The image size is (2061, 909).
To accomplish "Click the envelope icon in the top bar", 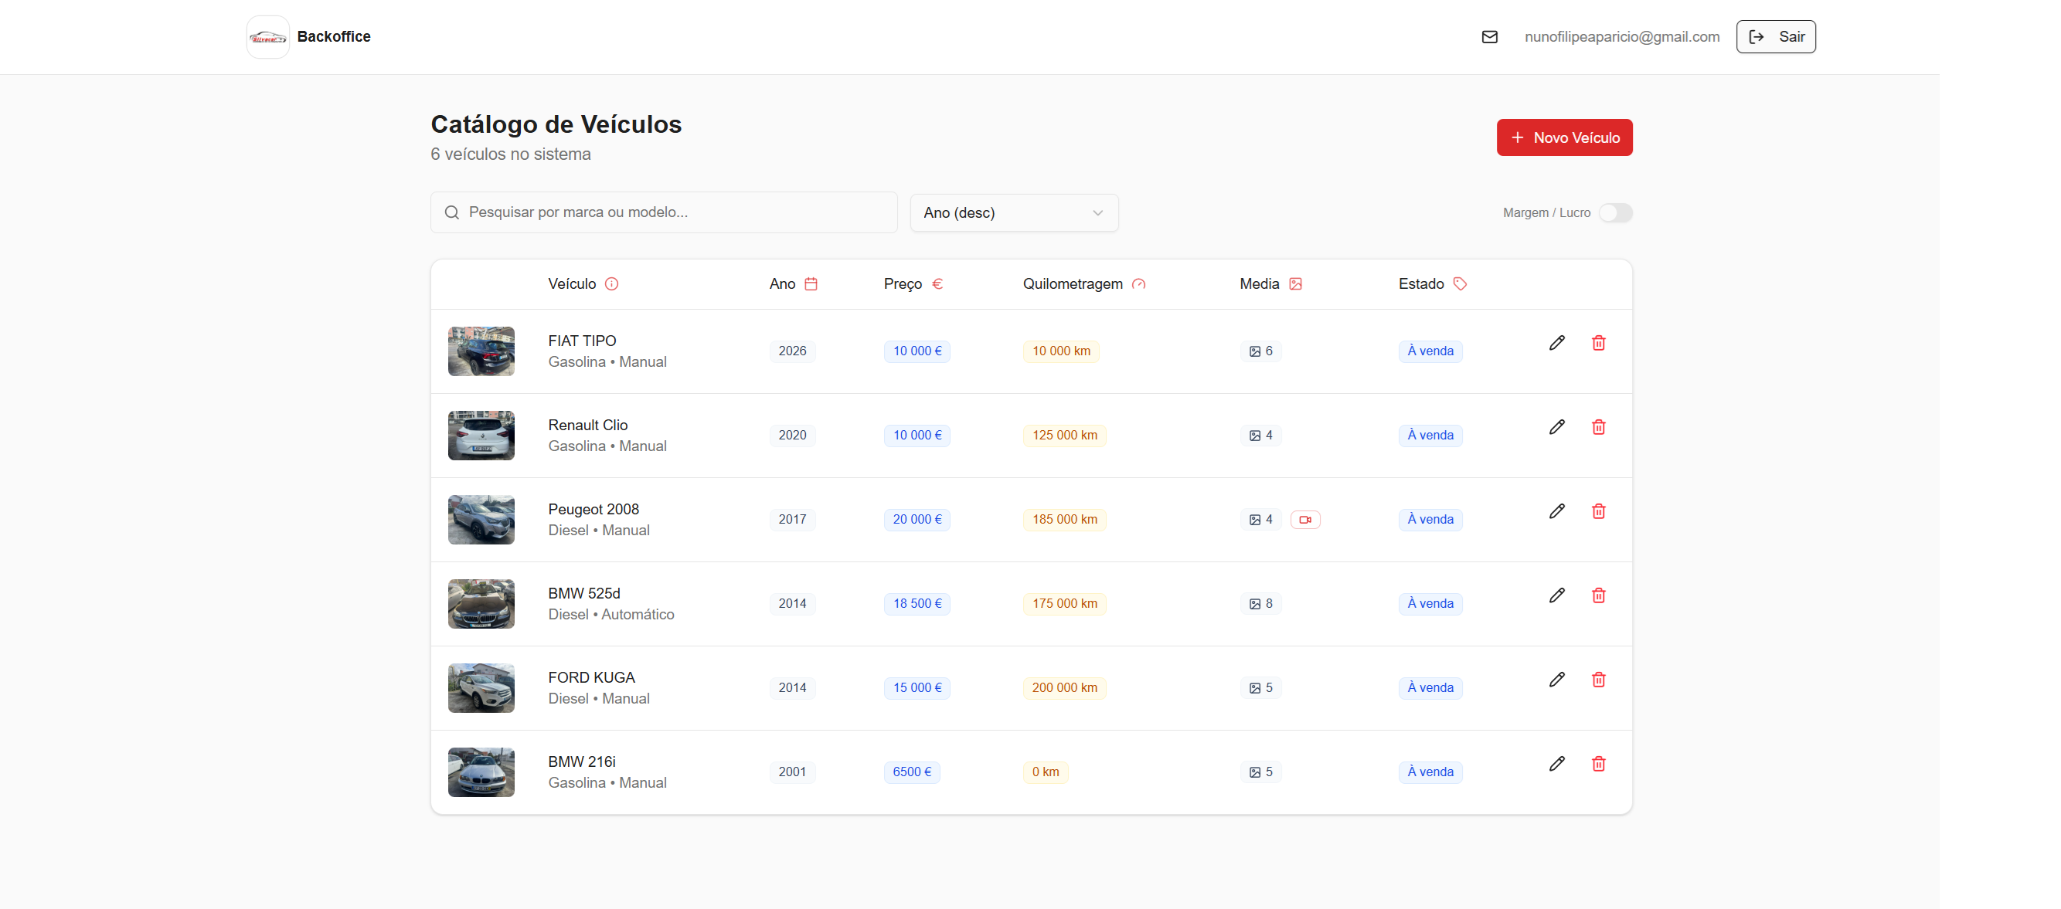I will coord(1489,36).
